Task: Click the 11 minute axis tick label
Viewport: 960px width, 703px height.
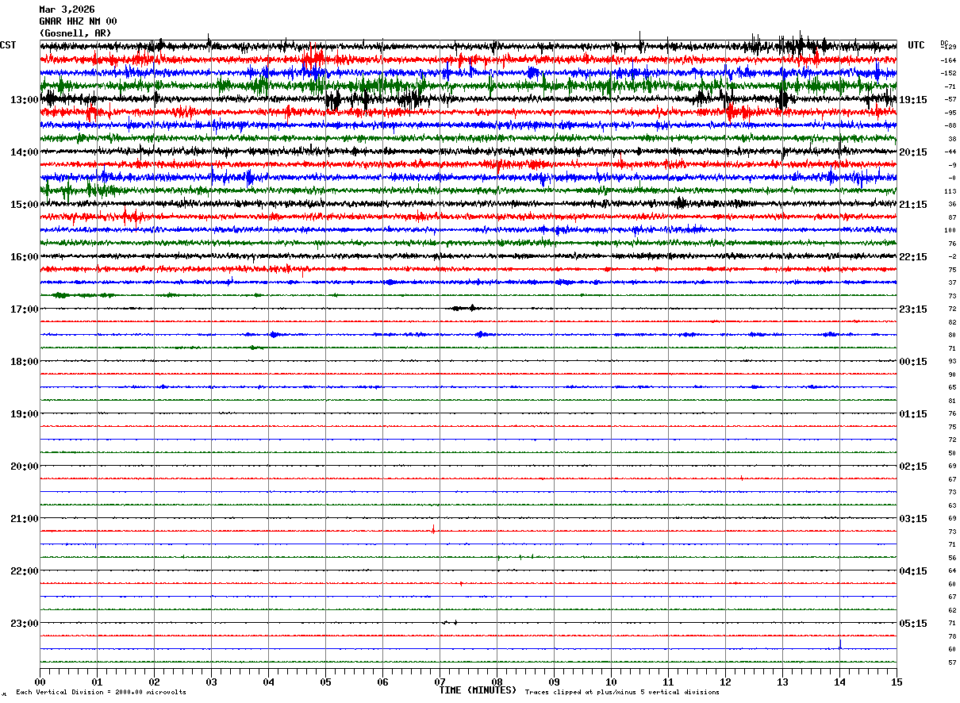Action: 668,682
